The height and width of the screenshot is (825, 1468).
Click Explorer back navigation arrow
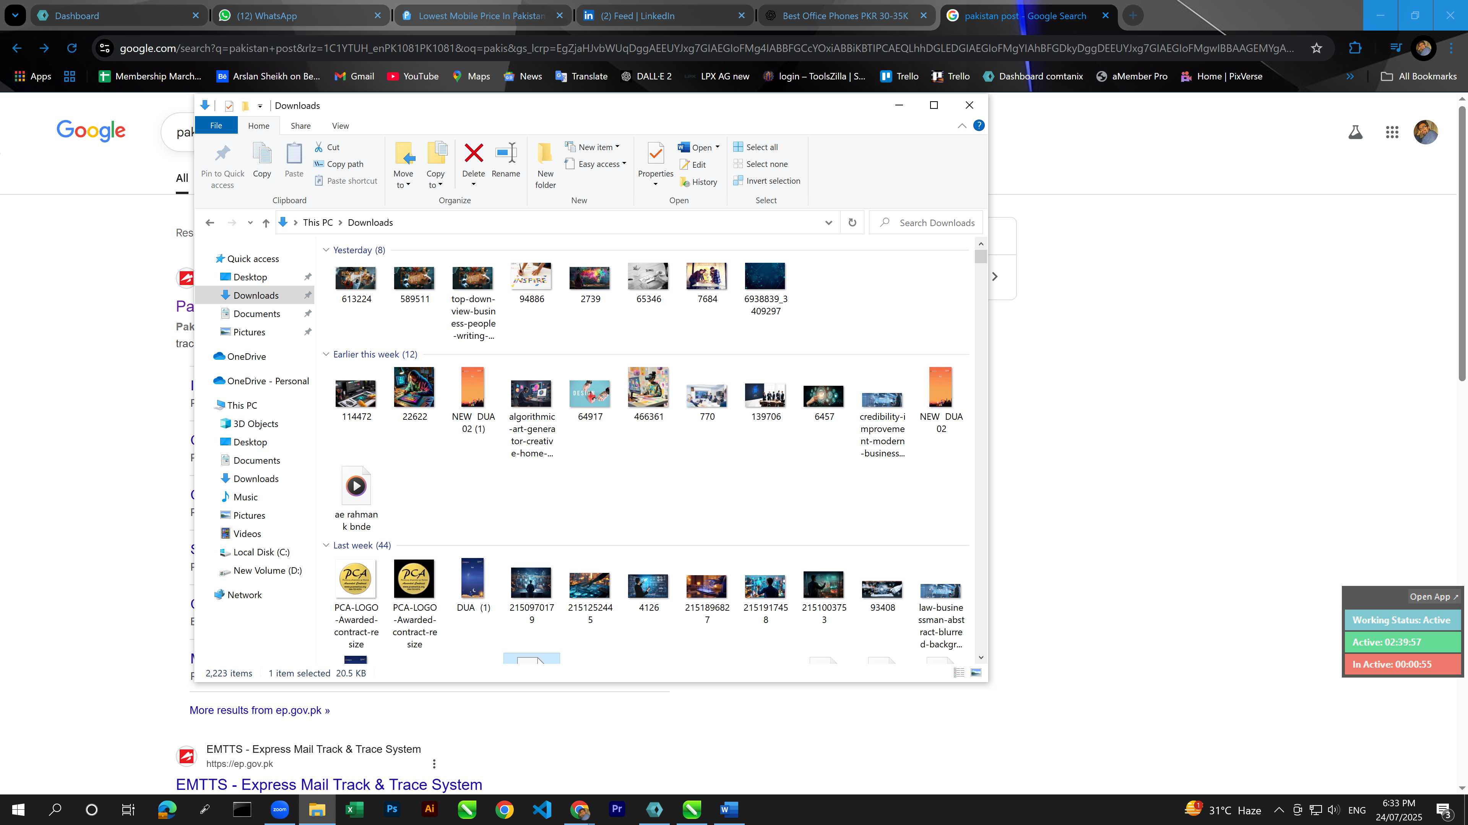(x=210, y=223)
